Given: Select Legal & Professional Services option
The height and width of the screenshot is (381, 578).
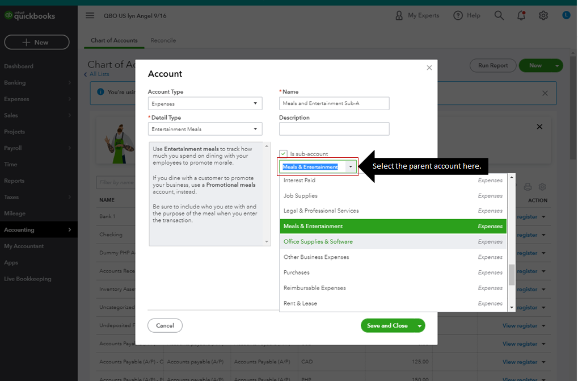Looking at the screenshot, I should pos(393,211).
